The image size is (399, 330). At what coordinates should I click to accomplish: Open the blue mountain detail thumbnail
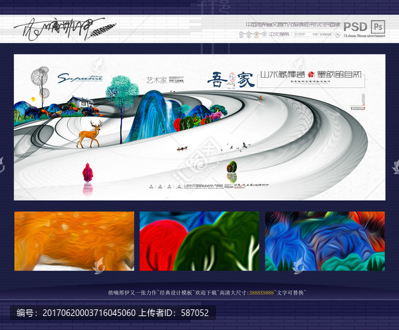325,241
